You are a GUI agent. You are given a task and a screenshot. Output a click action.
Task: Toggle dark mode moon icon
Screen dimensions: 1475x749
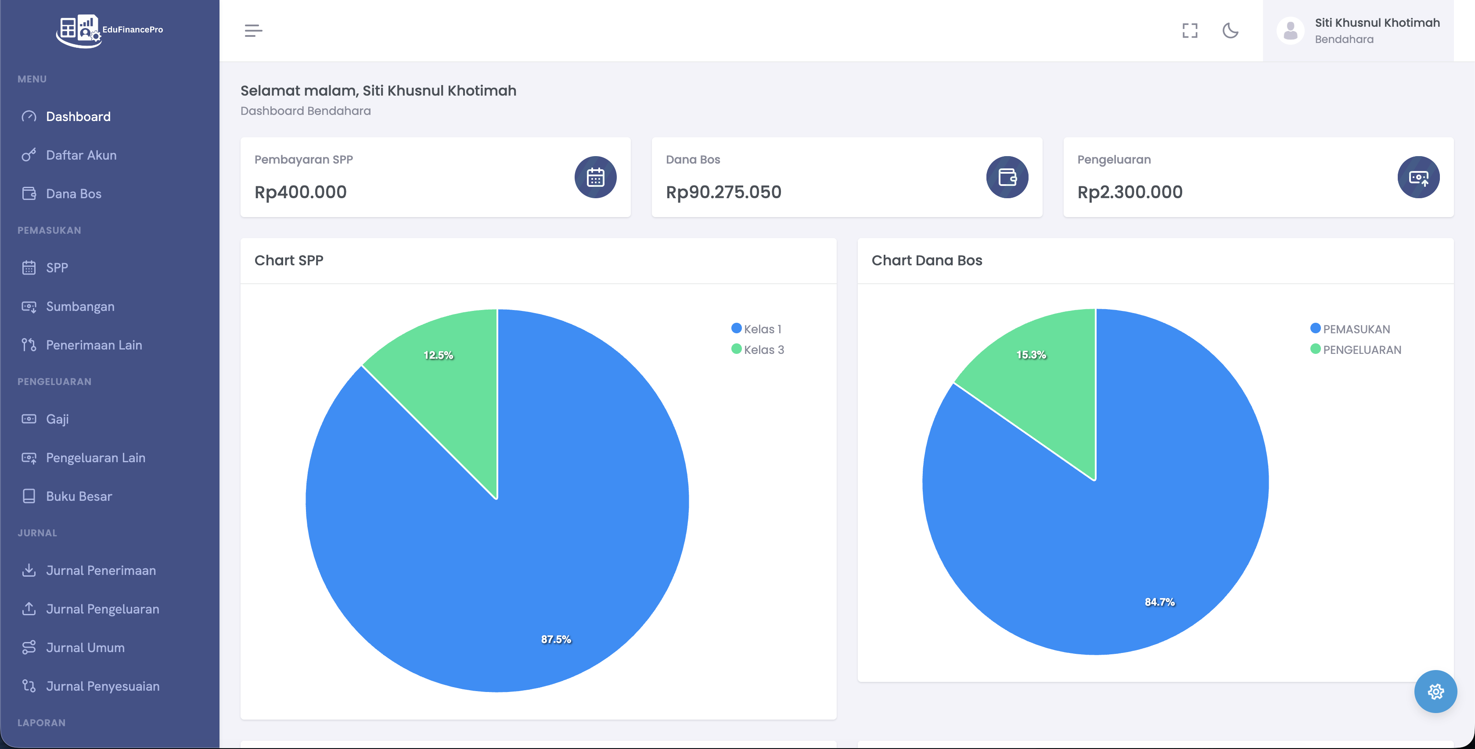coord(1230,30)
